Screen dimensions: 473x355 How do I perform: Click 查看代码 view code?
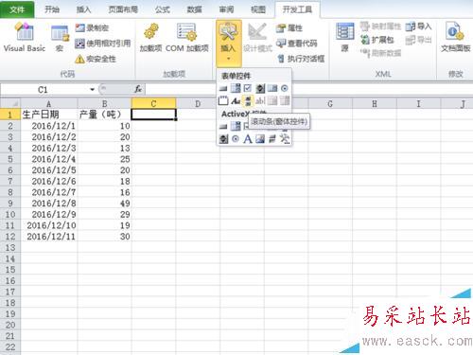(x=296, y=44)
